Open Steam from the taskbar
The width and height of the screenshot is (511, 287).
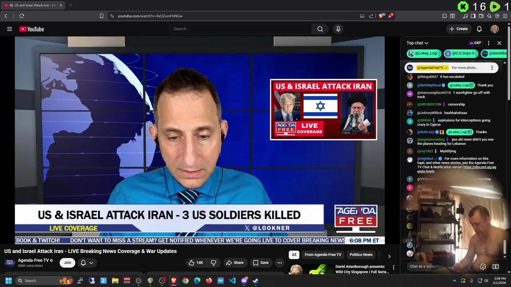tap(255, 281)
